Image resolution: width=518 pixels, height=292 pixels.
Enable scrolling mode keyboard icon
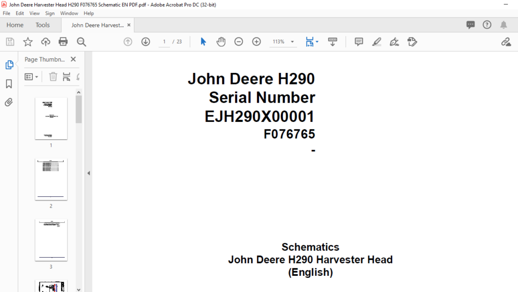coord(332,41)
